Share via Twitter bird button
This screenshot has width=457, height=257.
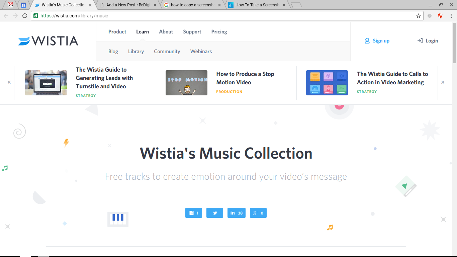pyautogui.click(x=215, y=213)
